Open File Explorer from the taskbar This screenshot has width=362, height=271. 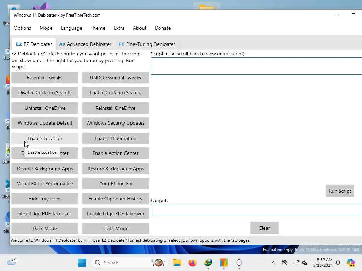[177, 263]
